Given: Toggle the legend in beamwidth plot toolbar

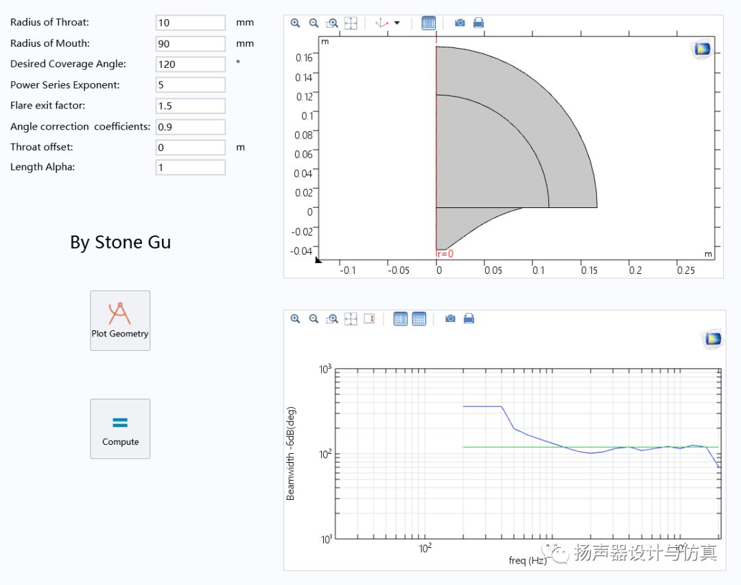Looking at the screenshot, I should tap(369, 319).
